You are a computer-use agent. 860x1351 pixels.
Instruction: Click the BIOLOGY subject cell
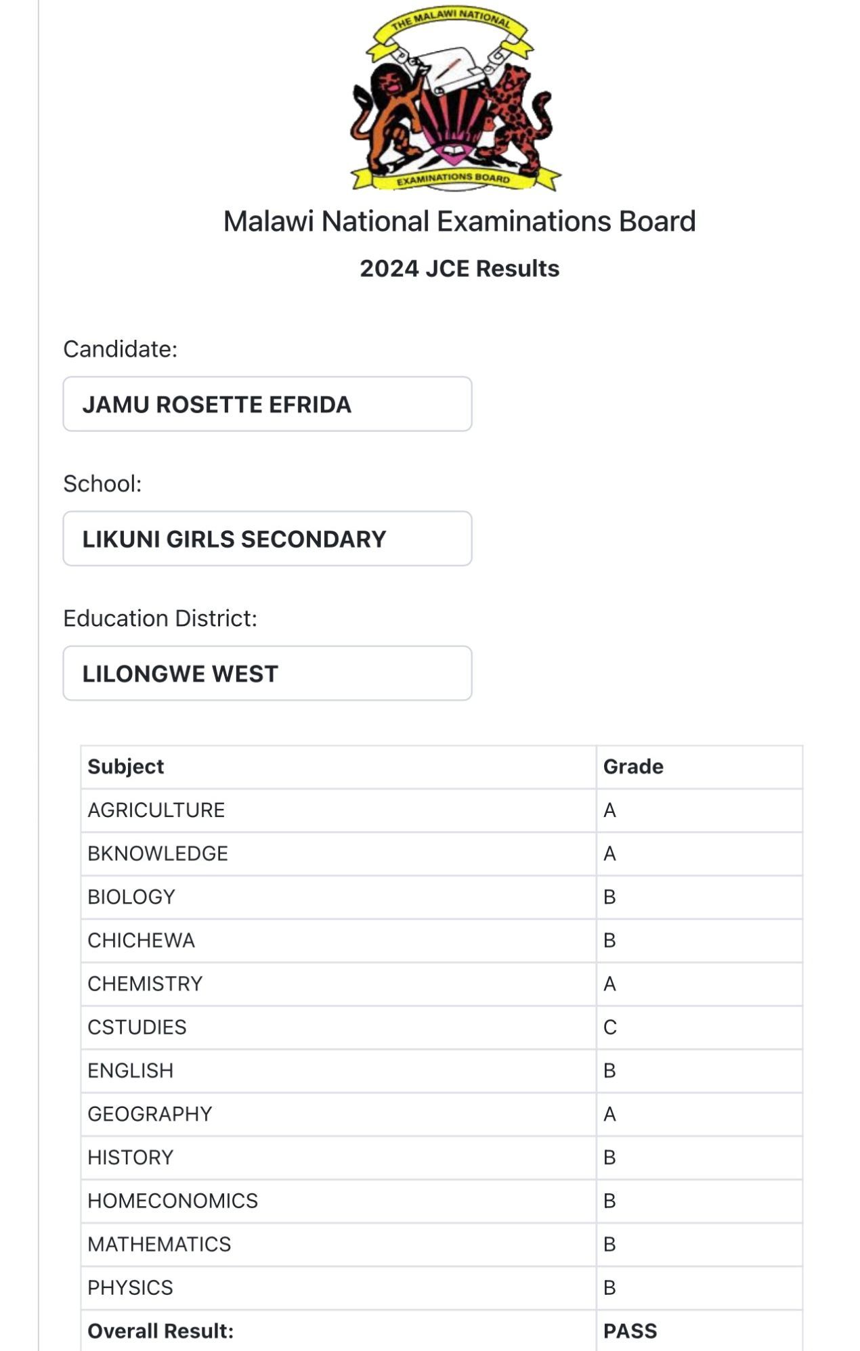[x=339, y=897]
